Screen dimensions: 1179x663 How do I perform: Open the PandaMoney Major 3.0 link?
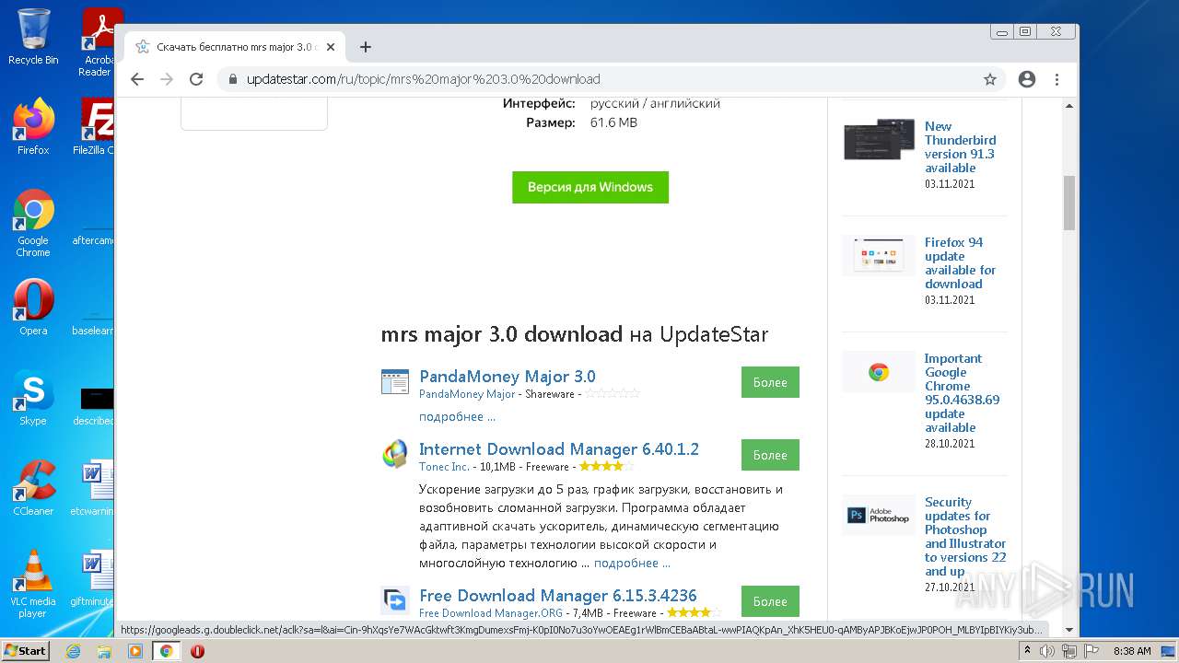(x=508, y=376)
